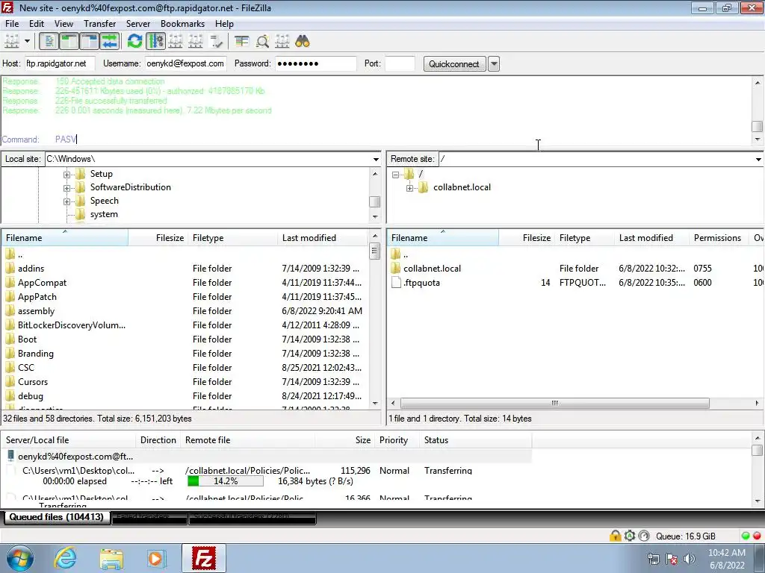Toggle the remote directory tree display
The height and width of the screenshot is (573, 765).
click(90, 42)
